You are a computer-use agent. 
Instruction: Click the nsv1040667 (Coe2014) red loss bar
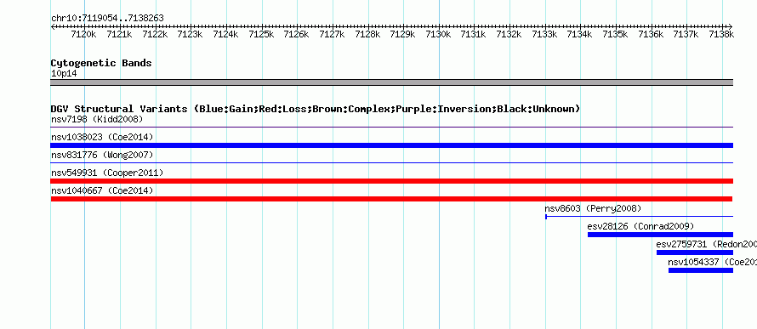[391, 199]
